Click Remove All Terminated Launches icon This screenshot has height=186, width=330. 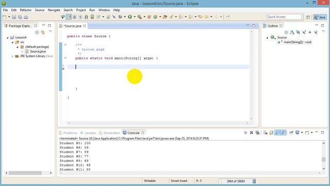[x=257, y=133]
